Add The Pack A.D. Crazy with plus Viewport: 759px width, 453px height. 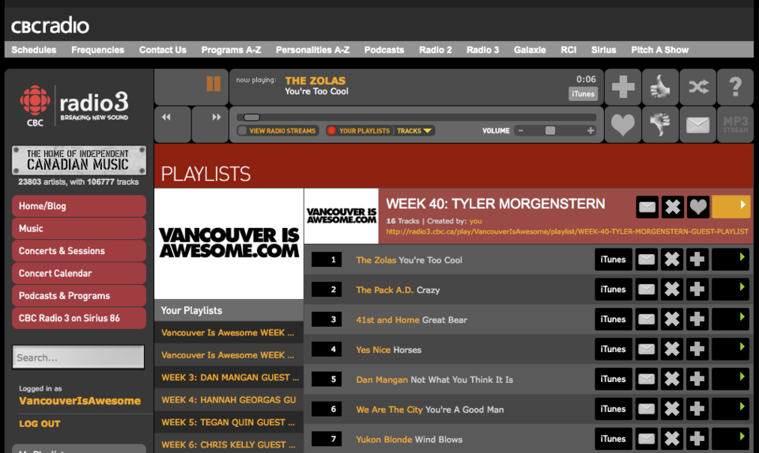697,290
